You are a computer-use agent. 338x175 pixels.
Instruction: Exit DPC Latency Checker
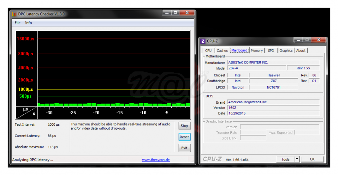(184, 148)
